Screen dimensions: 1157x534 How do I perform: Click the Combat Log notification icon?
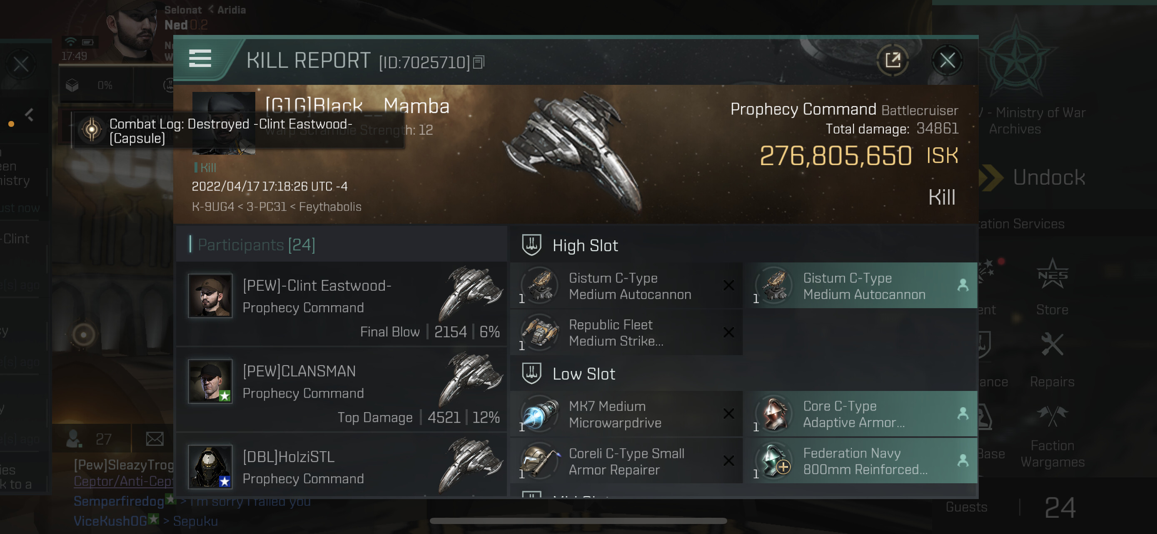pyautogui.click(x=92, y=131)
